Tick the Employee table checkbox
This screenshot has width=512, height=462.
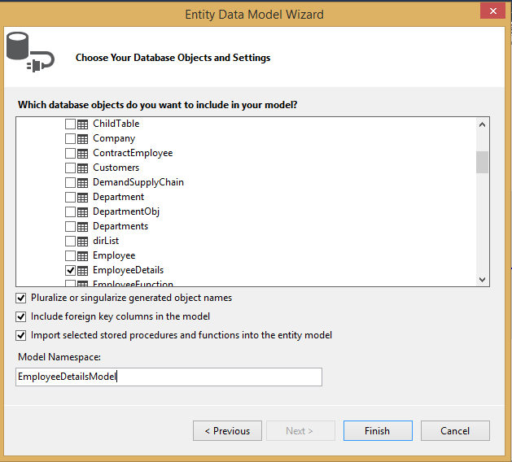pos(70,255)
